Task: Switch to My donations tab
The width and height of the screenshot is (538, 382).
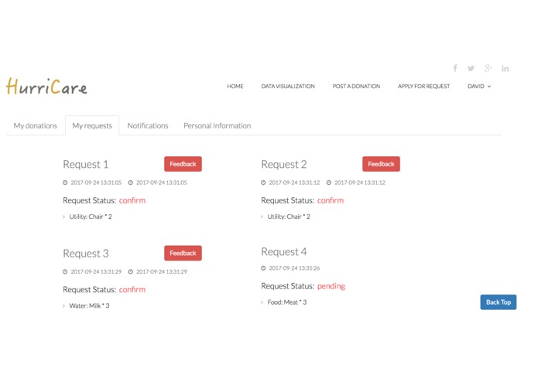Action: pos(36,126)
